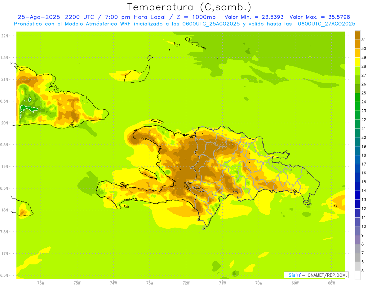Click the '68W' longitude label
This screenshot has height=287, width=372.
point(331,283)
